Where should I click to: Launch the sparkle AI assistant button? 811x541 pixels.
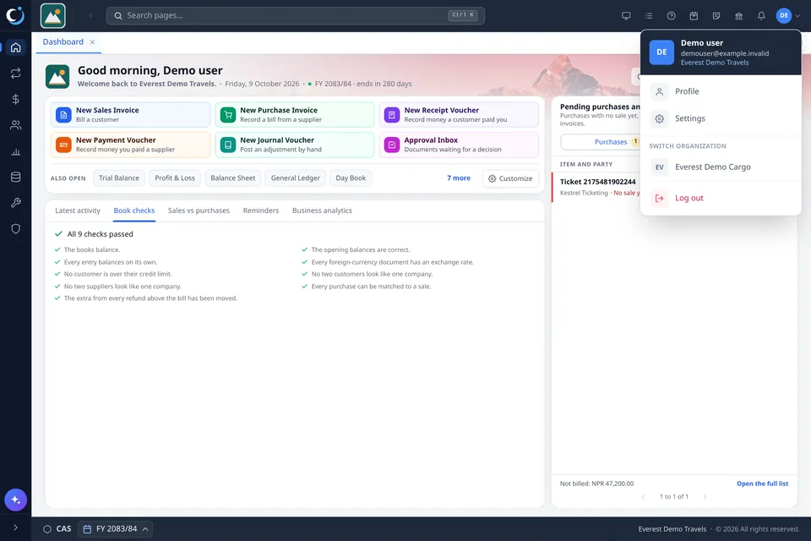coord(15,500)
